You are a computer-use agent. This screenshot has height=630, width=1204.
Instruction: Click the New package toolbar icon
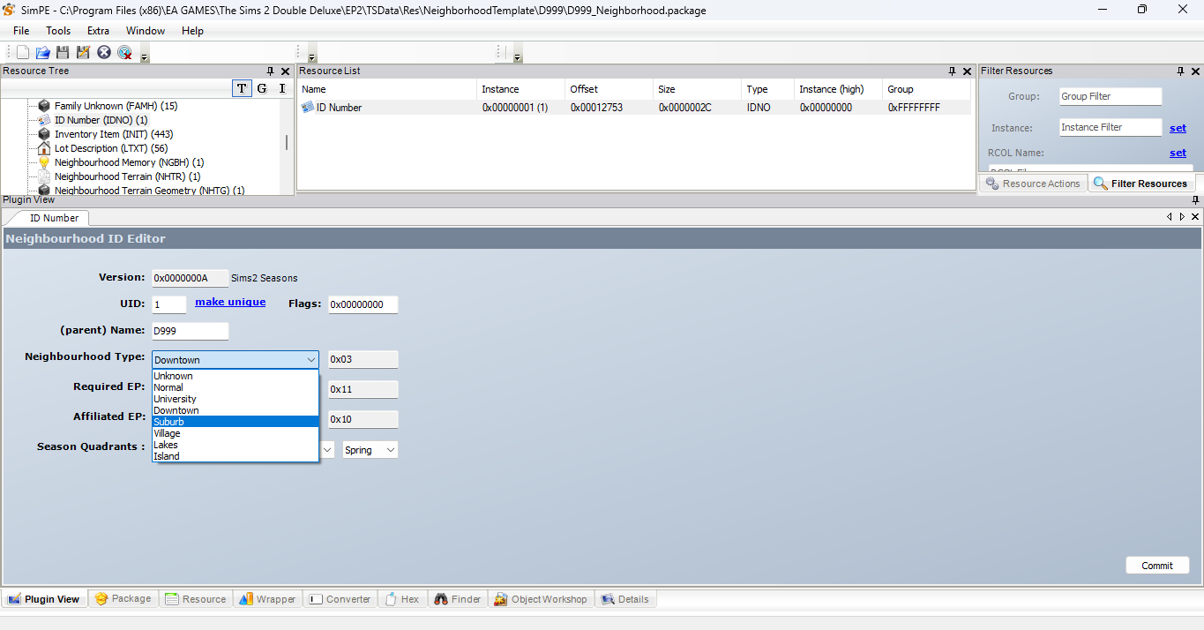pos(23,53)
